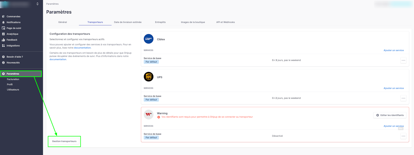Click the Gestion transporteurs box

(x=64, y=141)
